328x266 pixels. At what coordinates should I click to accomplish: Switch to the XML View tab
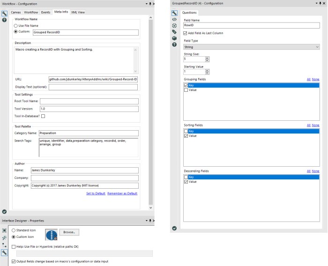(78, 12)
